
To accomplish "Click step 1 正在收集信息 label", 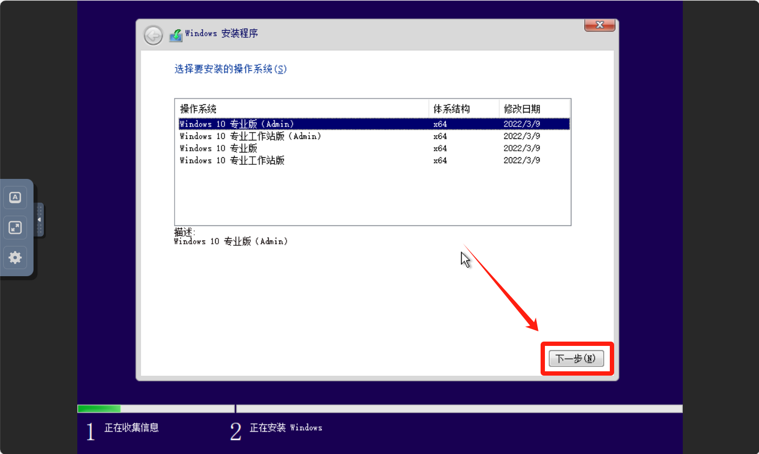I will pos(131,428).
